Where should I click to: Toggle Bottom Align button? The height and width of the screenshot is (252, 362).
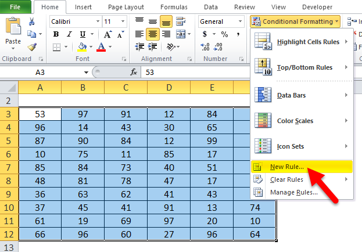pyautogui.click(x=166, y=21)
